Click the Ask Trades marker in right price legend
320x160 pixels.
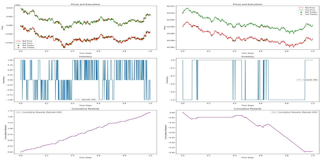coord(301,14)
